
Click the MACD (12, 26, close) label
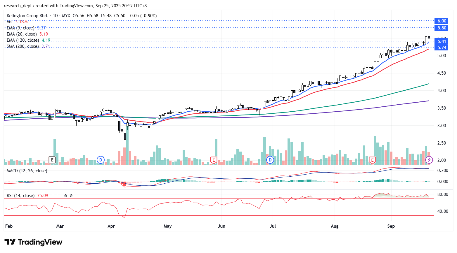click(27, 171)
